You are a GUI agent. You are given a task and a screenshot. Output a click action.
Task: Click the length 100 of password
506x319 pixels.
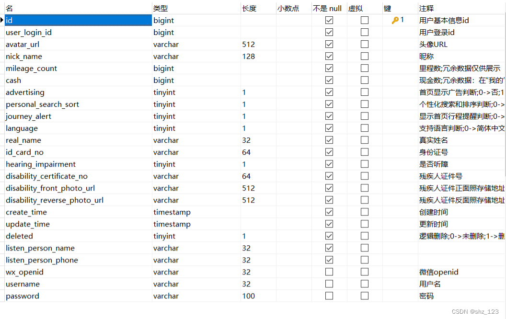tap(249, 296)
